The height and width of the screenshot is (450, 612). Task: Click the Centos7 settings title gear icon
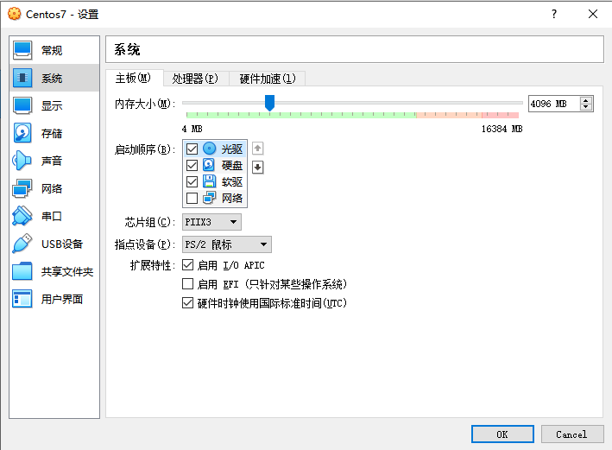pos(15,14)
